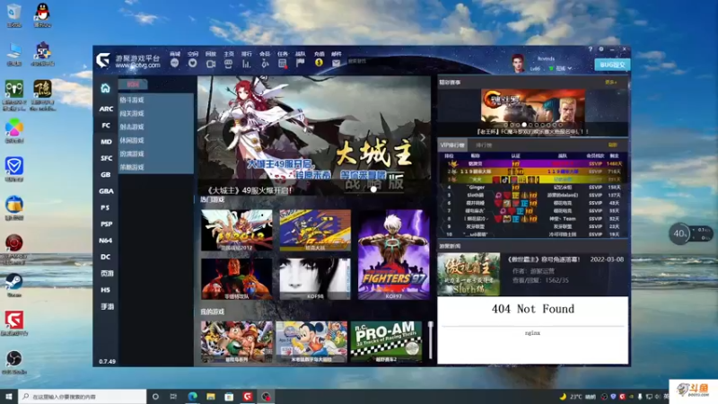Select the ARC platform tab

pyautogui.click(x=106, y=109)
